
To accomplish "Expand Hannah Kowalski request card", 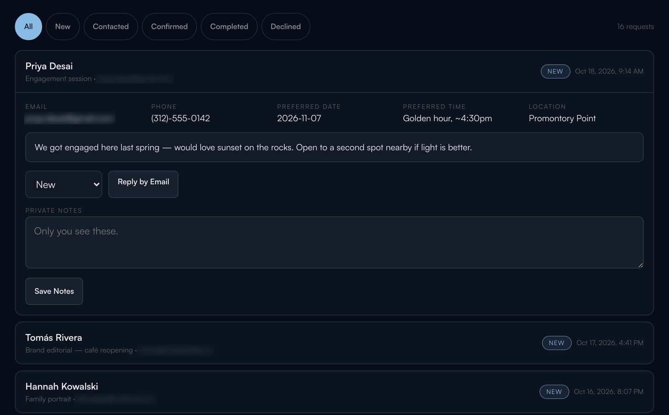I will [x=334, y=392].
